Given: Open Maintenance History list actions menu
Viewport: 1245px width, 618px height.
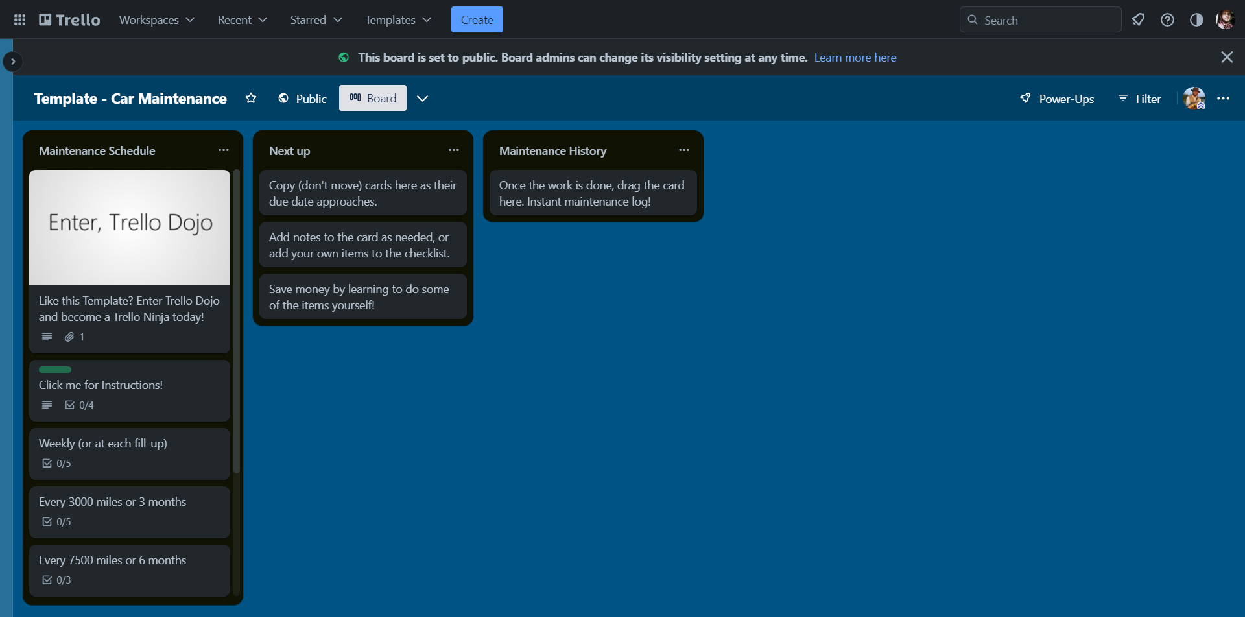Looking at the screenshot, I should pos(684,150).
